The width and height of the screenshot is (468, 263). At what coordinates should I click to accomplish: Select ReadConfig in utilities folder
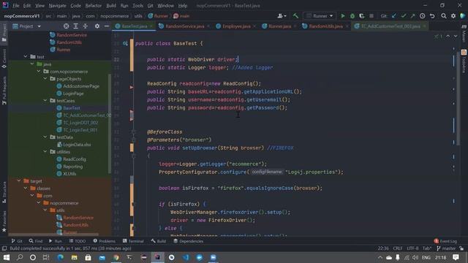point(75,159)
